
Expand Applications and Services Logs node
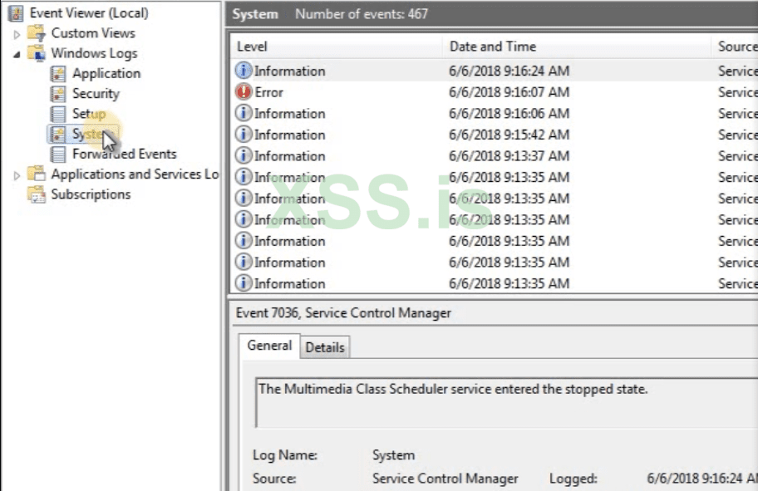(x=17, y=175)
